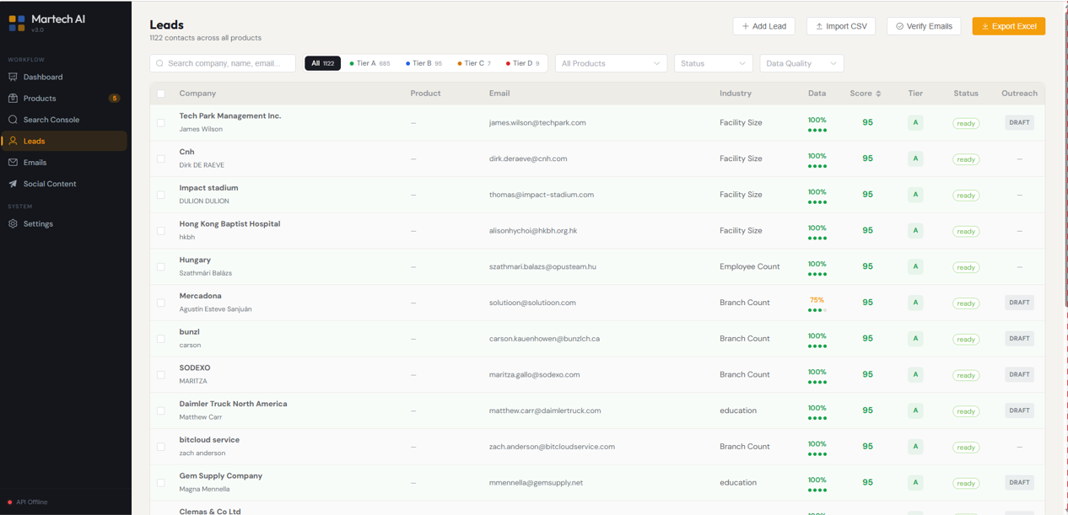Click the Export Excel button
1068x515 pixels.
coord(1009,26)
